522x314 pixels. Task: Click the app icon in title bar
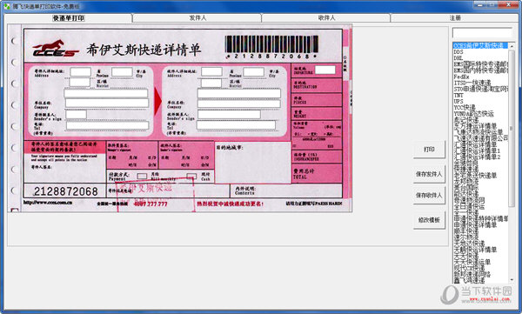coord(7,6)
